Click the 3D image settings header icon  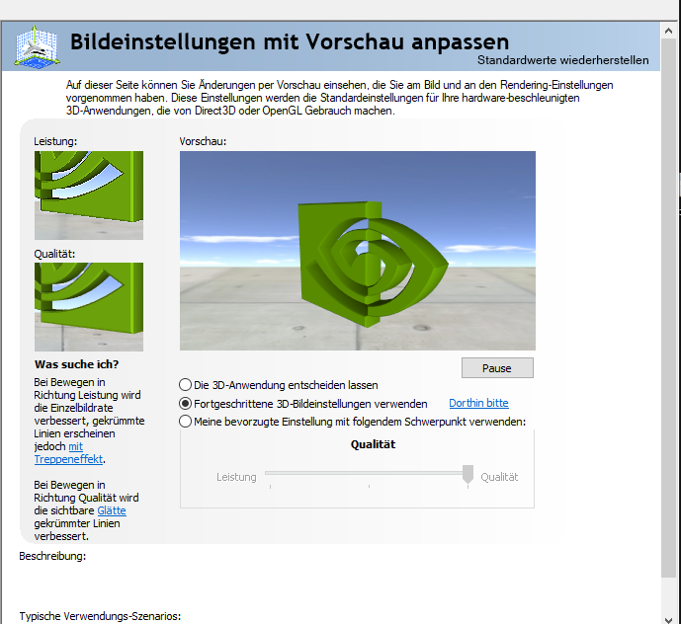[x=37, y=46]
